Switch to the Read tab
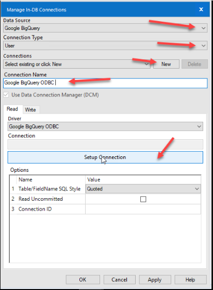The width and height of the screenshot is (213, 290). (12, 109)
